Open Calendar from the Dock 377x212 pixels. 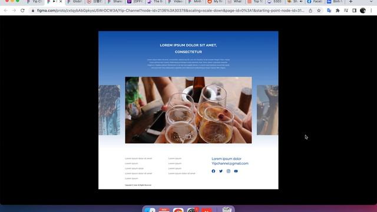(x=164, y=210)
